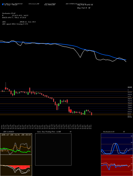Select the 'Stochastics: 23.42' reading
This screenshot has height=176, width=133.
coord(8,13)
